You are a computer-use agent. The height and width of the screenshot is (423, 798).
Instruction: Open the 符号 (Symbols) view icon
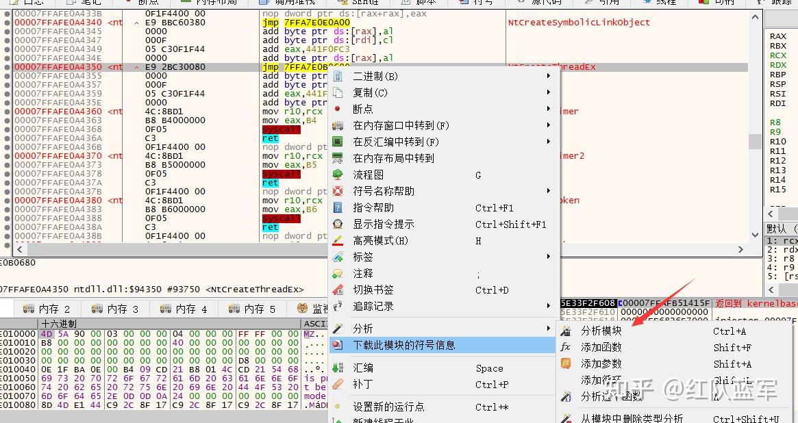tap(474, 4)
